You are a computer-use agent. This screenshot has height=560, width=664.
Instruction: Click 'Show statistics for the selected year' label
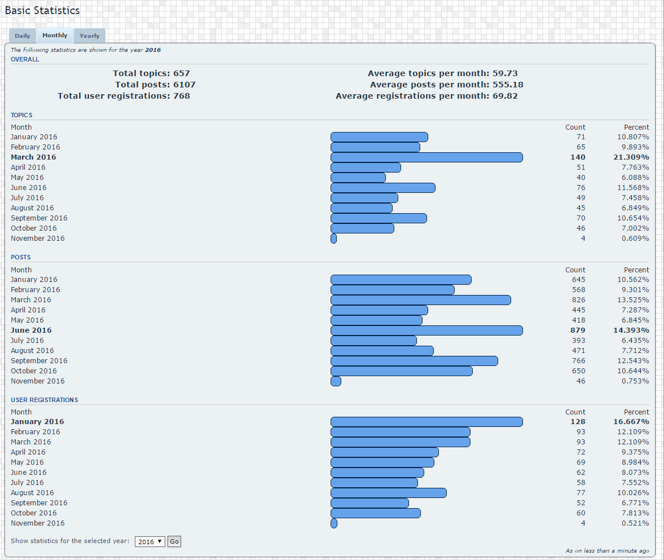pos(70,541)
